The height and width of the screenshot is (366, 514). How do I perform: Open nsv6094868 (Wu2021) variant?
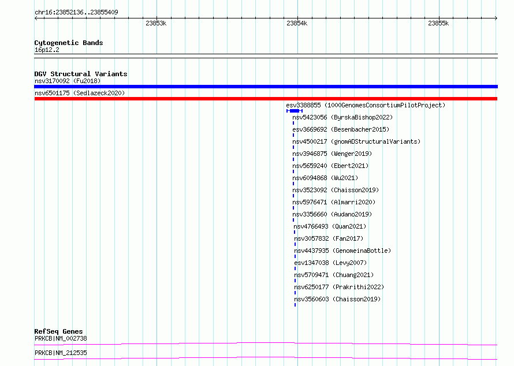click(325, 178)
